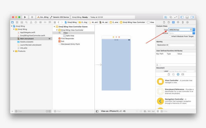Select Assets.xcassets in navigator
This screenshot has height=128, width=206.
click(x=25, y=42)
